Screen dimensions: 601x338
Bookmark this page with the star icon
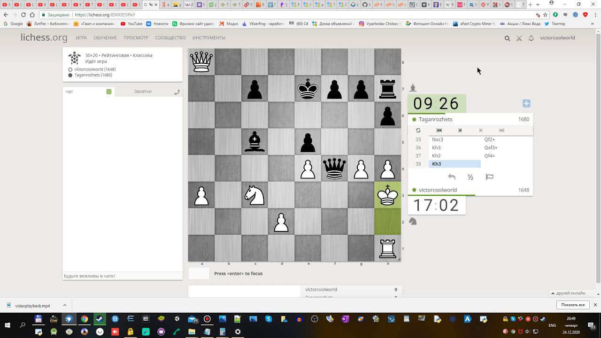coord(546,15)
